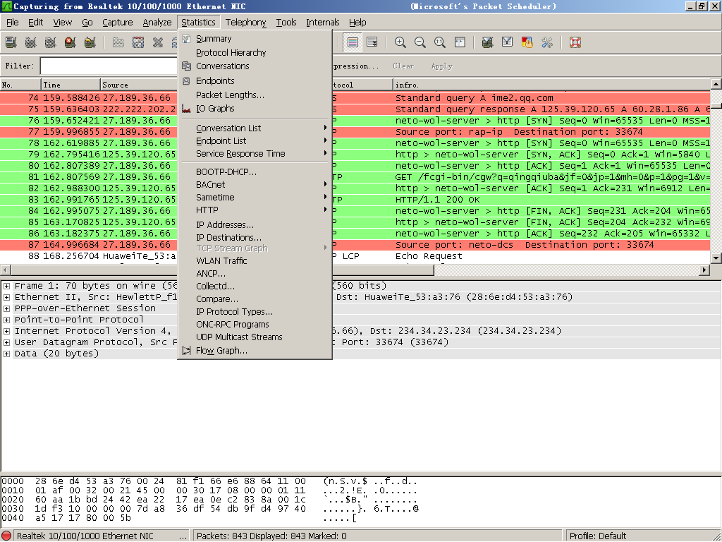Click the Time column header
The width and height of the screenshot is (722, 542).
click(x=71, y=85)
